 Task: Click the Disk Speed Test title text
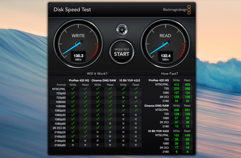coord(72,10)
